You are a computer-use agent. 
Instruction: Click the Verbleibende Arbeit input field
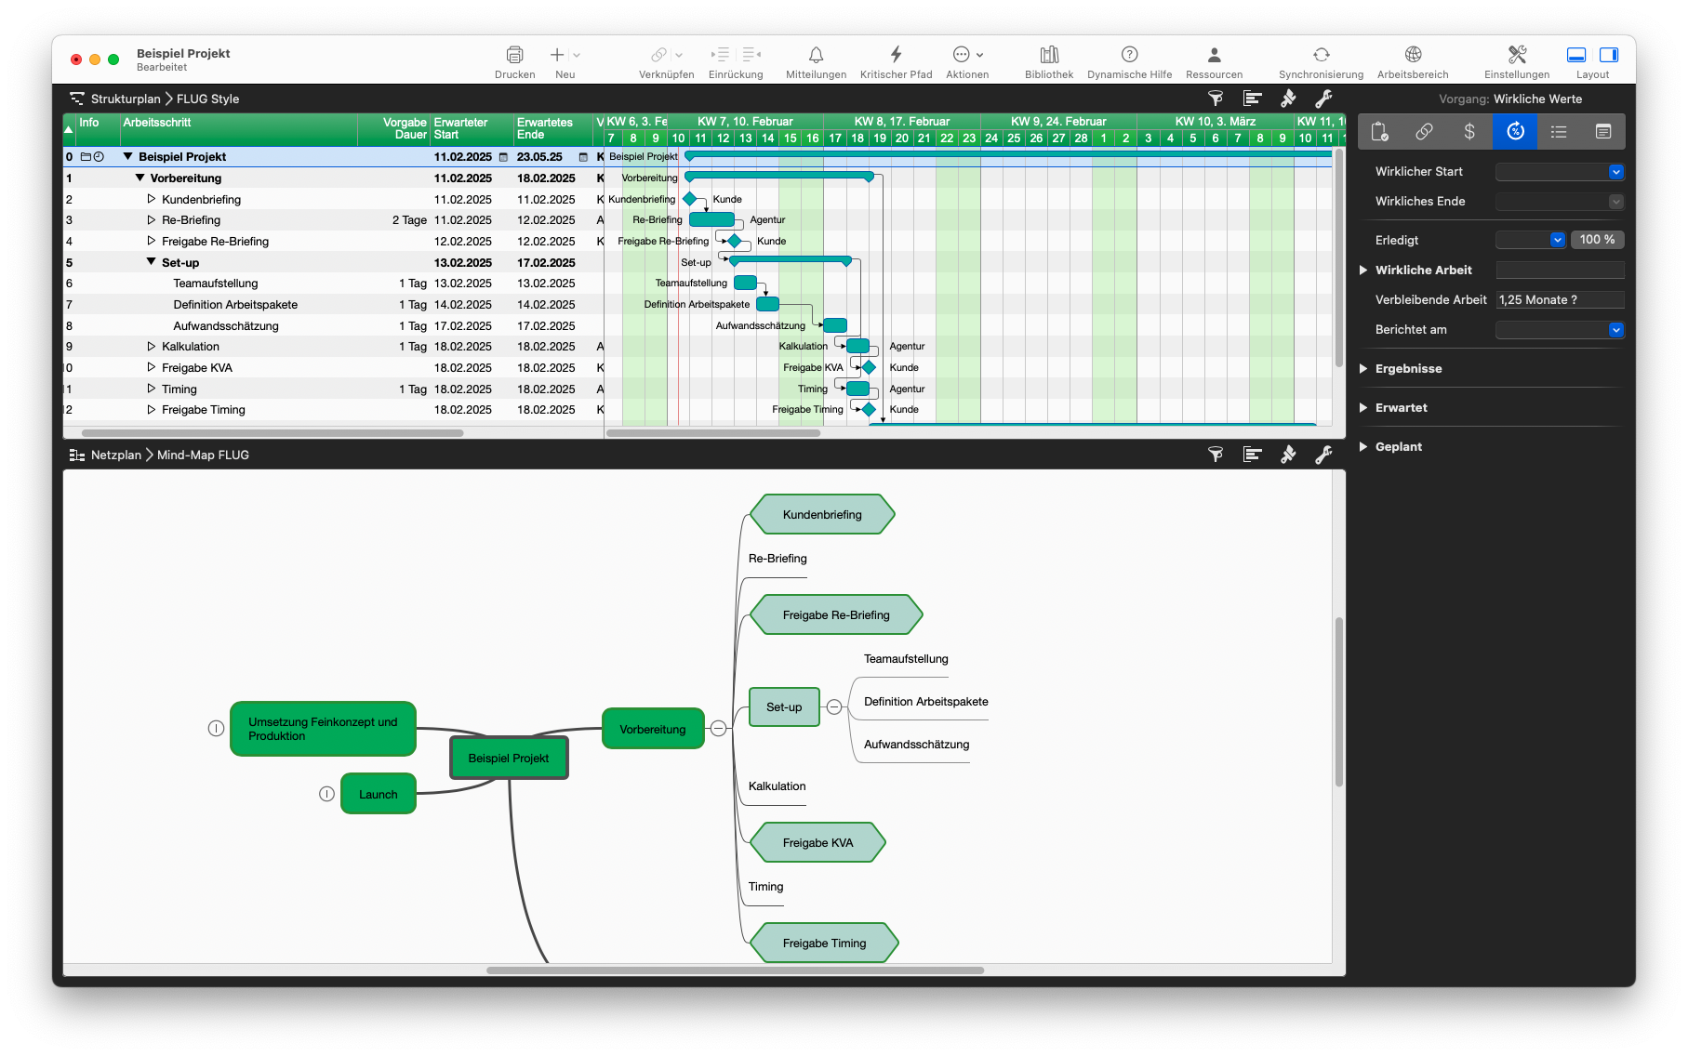(1559, 299)
